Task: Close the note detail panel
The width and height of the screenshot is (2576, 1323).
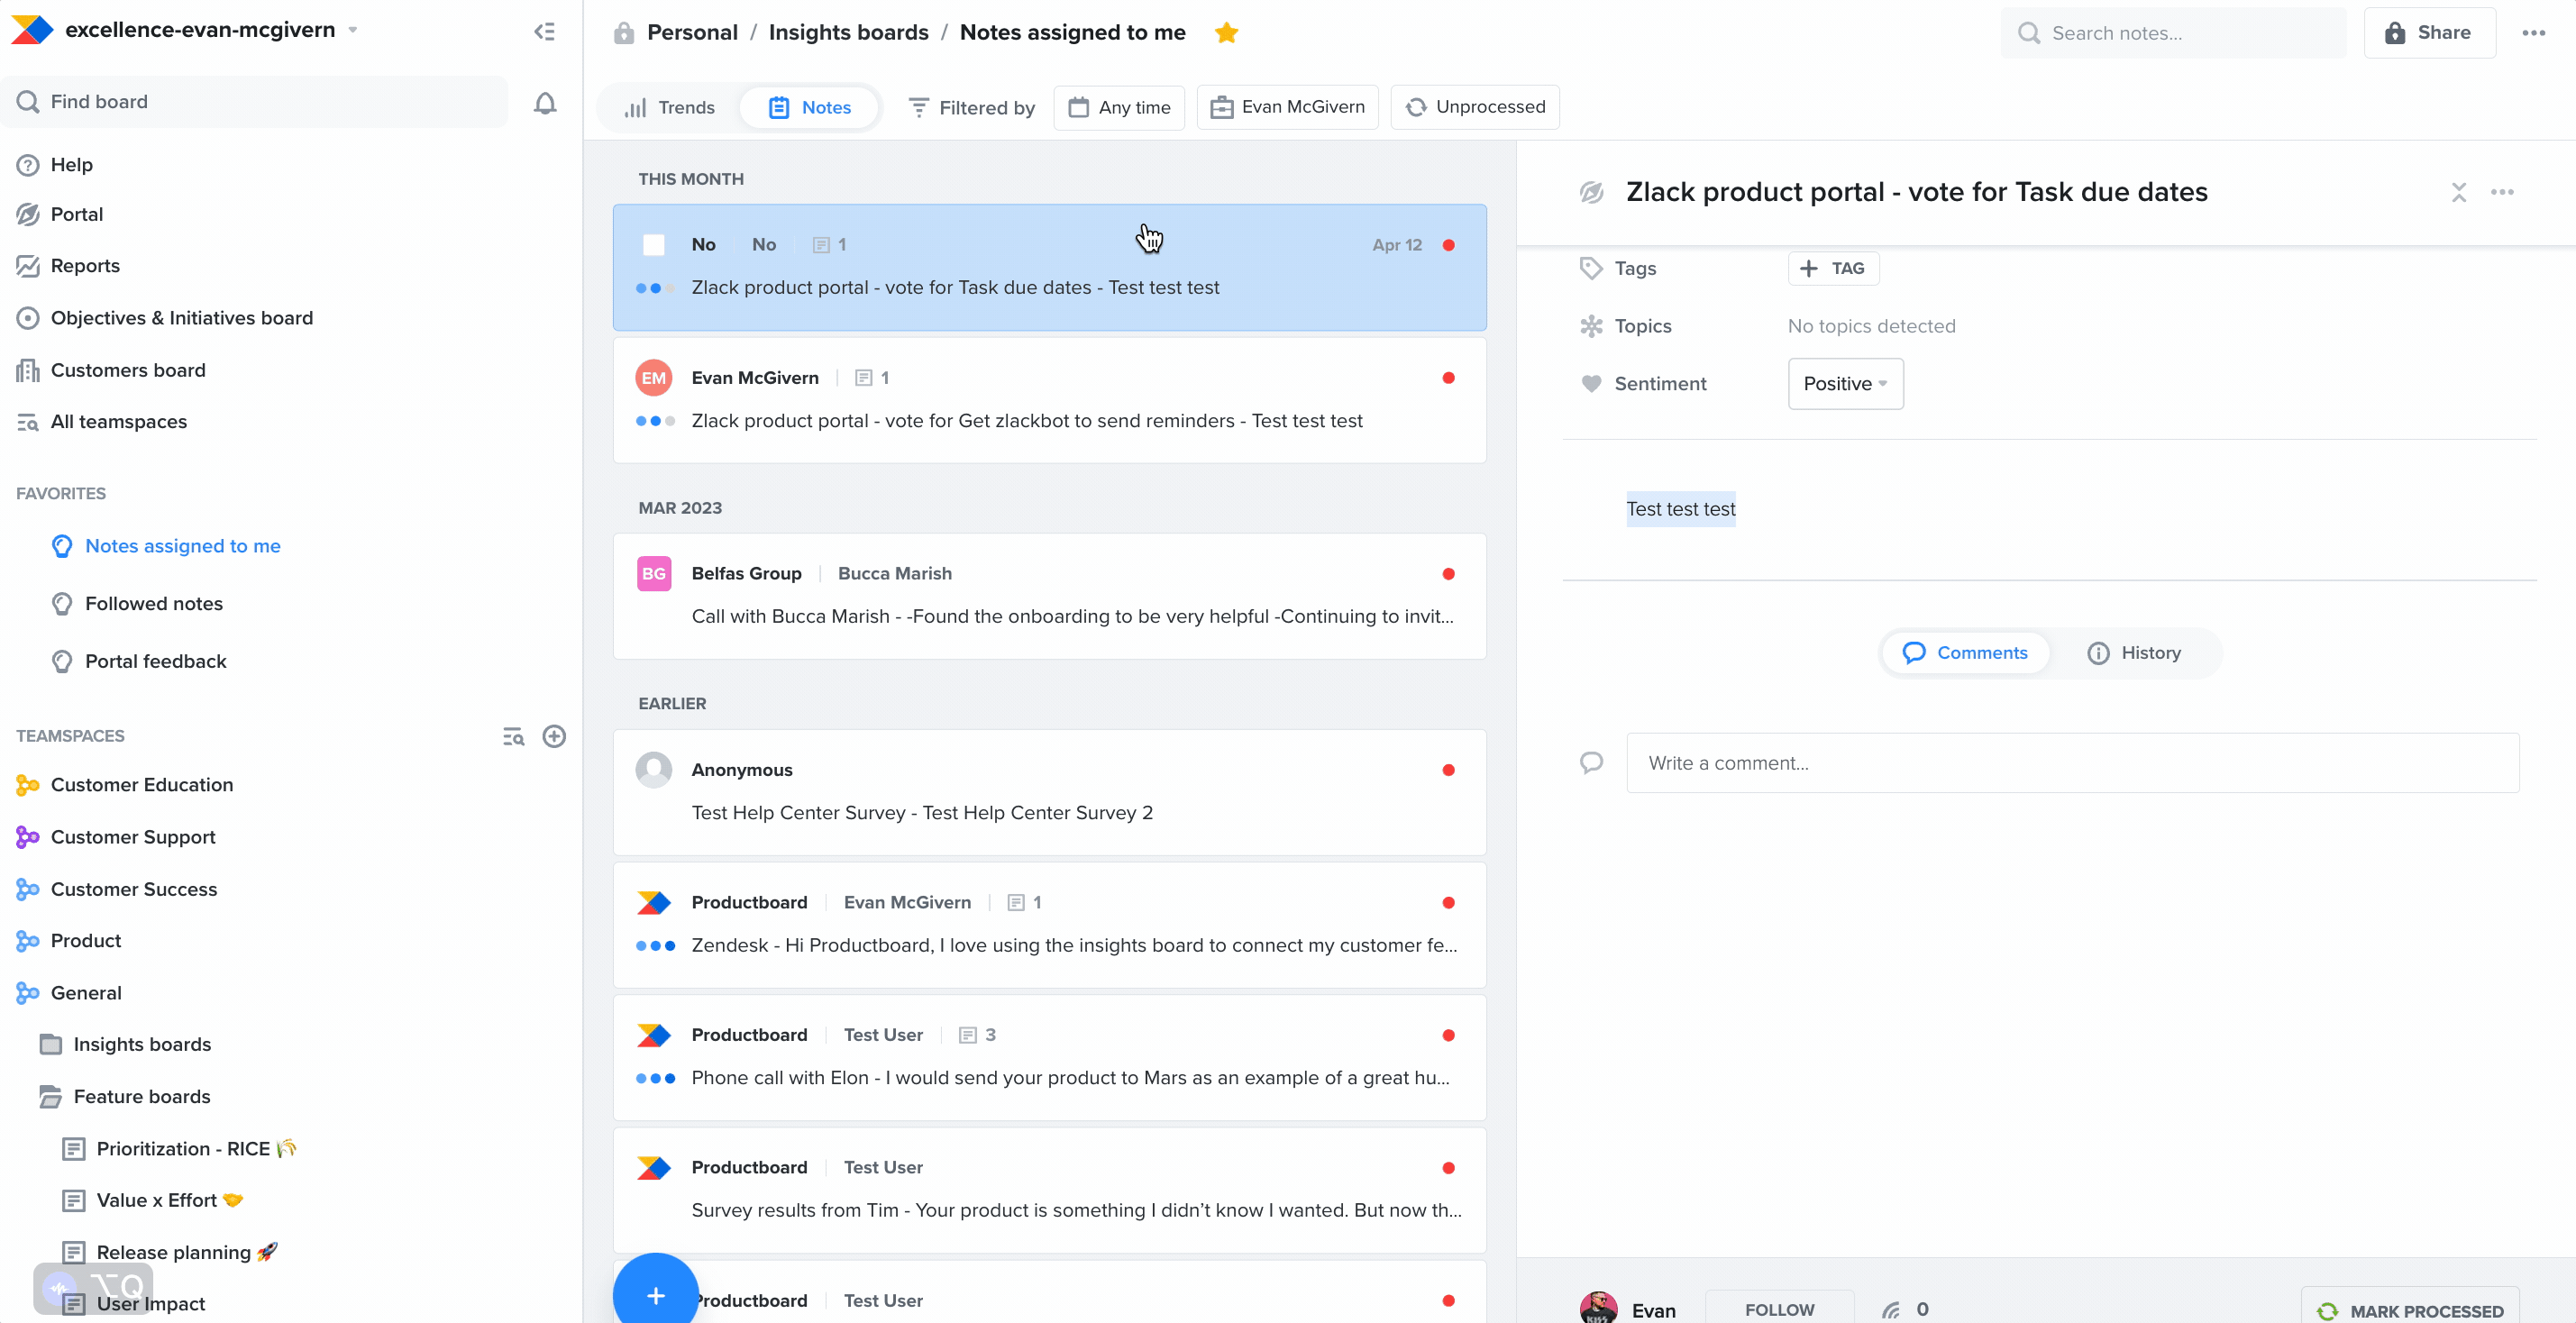Action: click(2458, 192)
